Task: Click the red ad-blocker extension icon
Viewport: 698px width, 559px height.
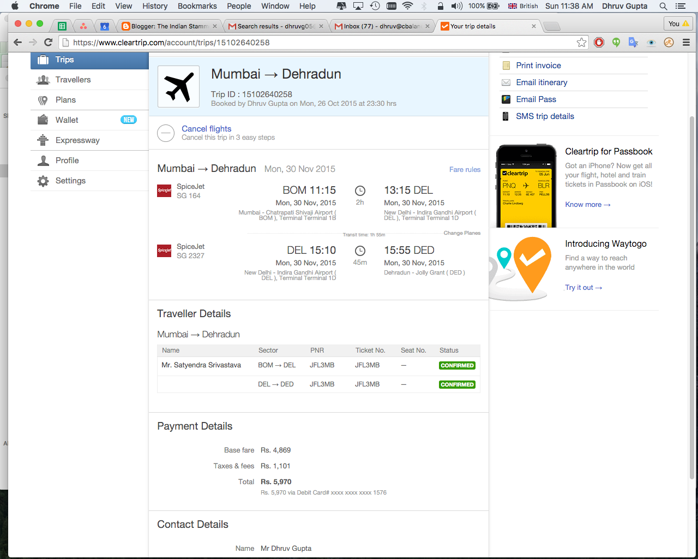Action: (x=599, y=43)
